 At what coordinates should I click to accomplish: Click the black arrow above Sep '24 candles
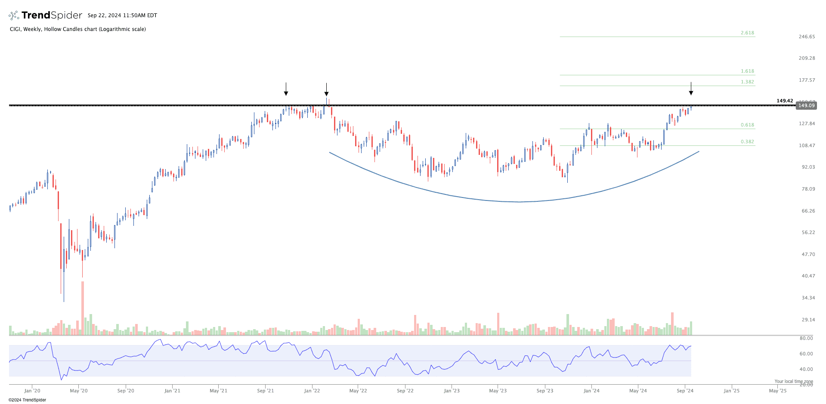click(691, 89)
